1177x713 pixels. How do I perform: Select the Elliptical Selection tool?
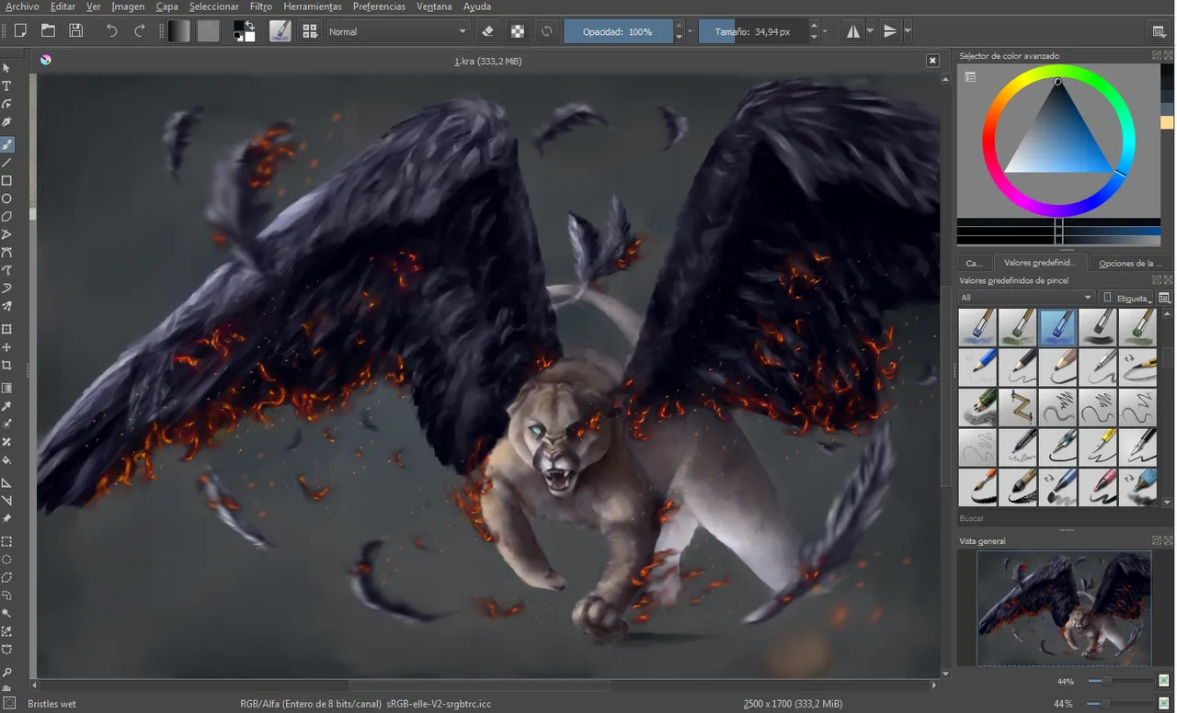[x=6, y=560]
